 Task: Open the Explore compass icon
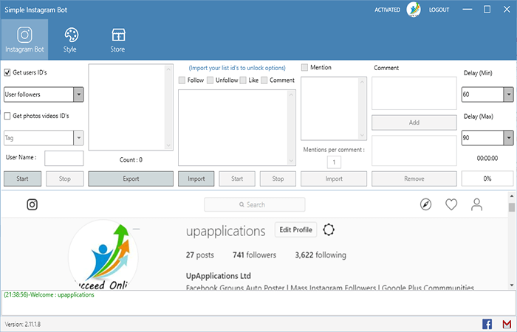425,204
